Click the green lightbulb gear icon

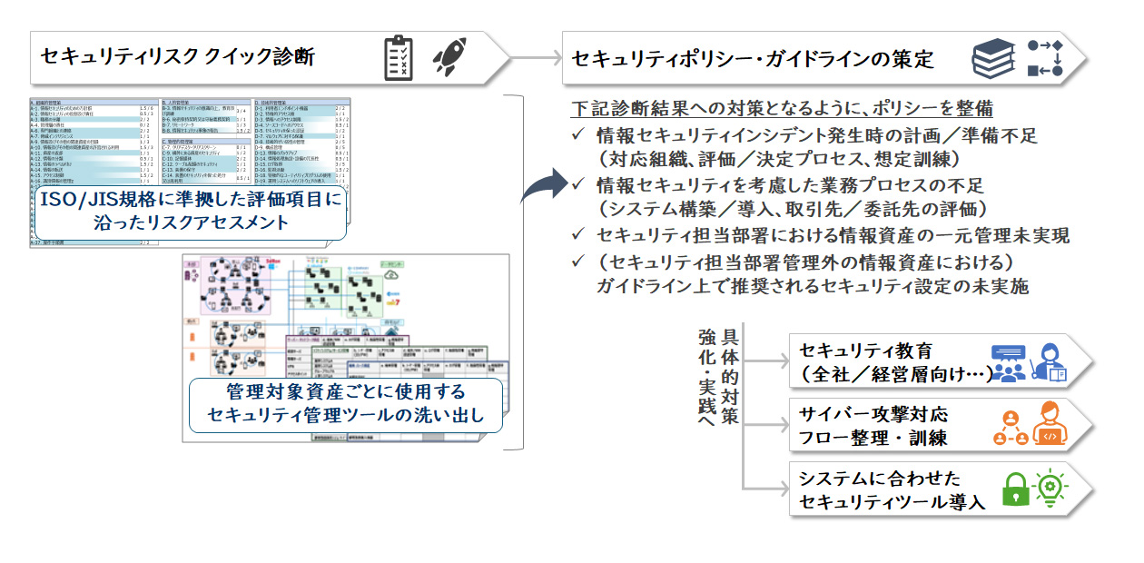tap(1051, 489)
